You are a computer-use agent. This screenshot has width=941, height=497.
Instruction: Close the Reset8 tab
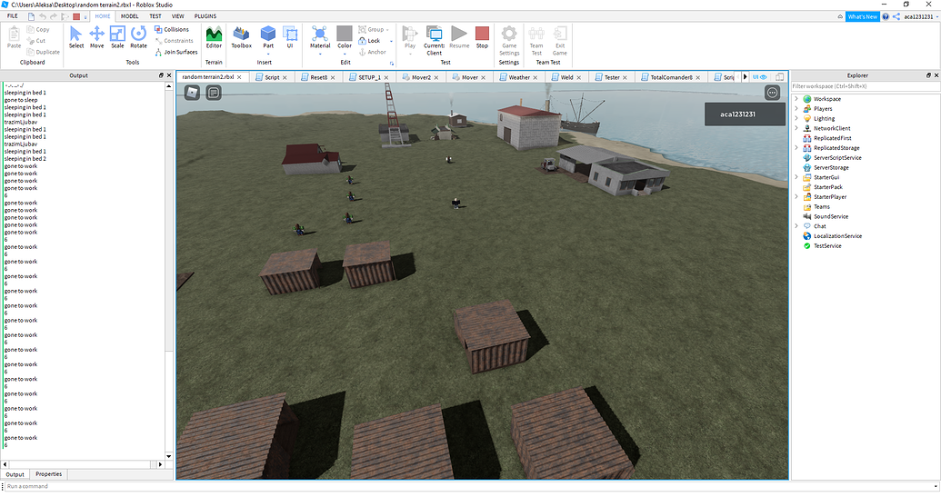tap(333, 77)
